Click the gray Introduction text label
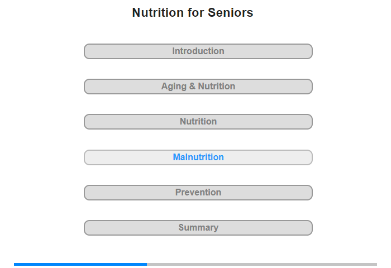The width and height of the screenshot is (391, 268). (198, 51)
